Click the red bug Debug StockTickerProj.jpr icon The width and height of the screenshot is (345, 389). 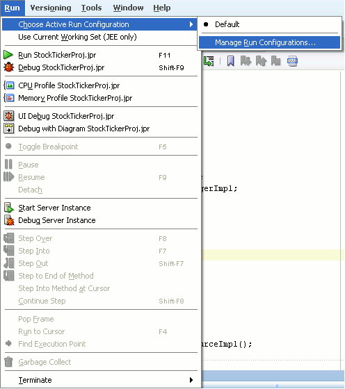[x=8, y=67]
